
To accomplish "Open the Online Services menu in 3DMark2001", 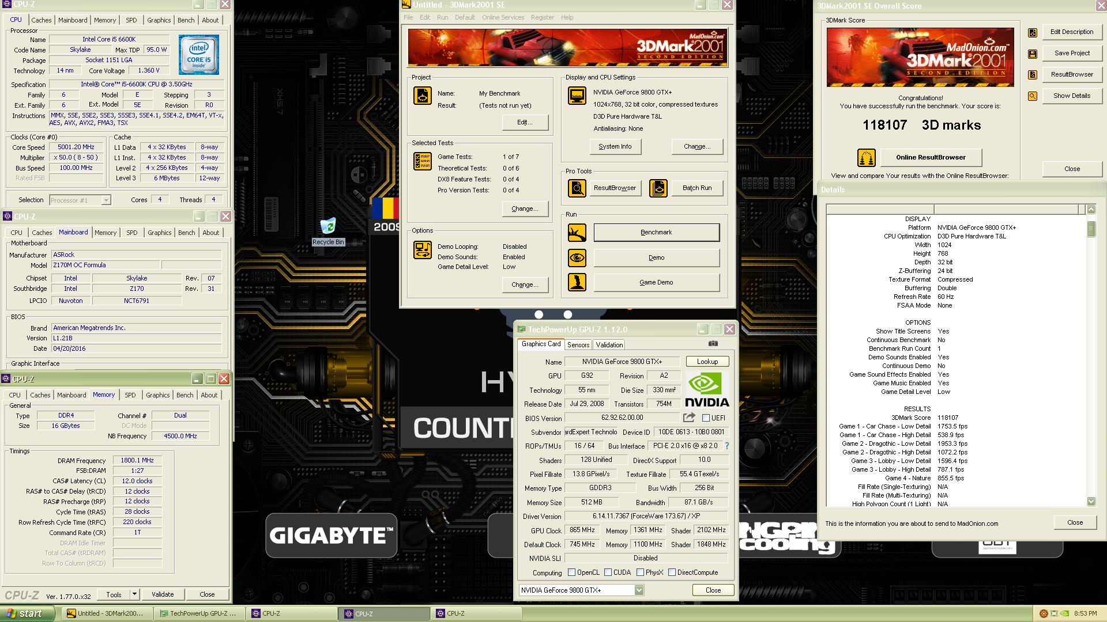I will coord(503,17).
